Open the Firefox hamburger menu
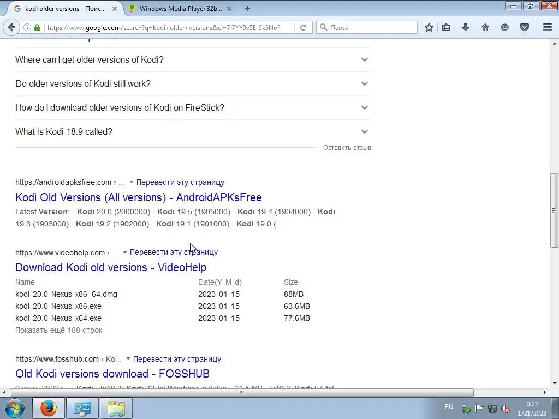 (548, 27)
